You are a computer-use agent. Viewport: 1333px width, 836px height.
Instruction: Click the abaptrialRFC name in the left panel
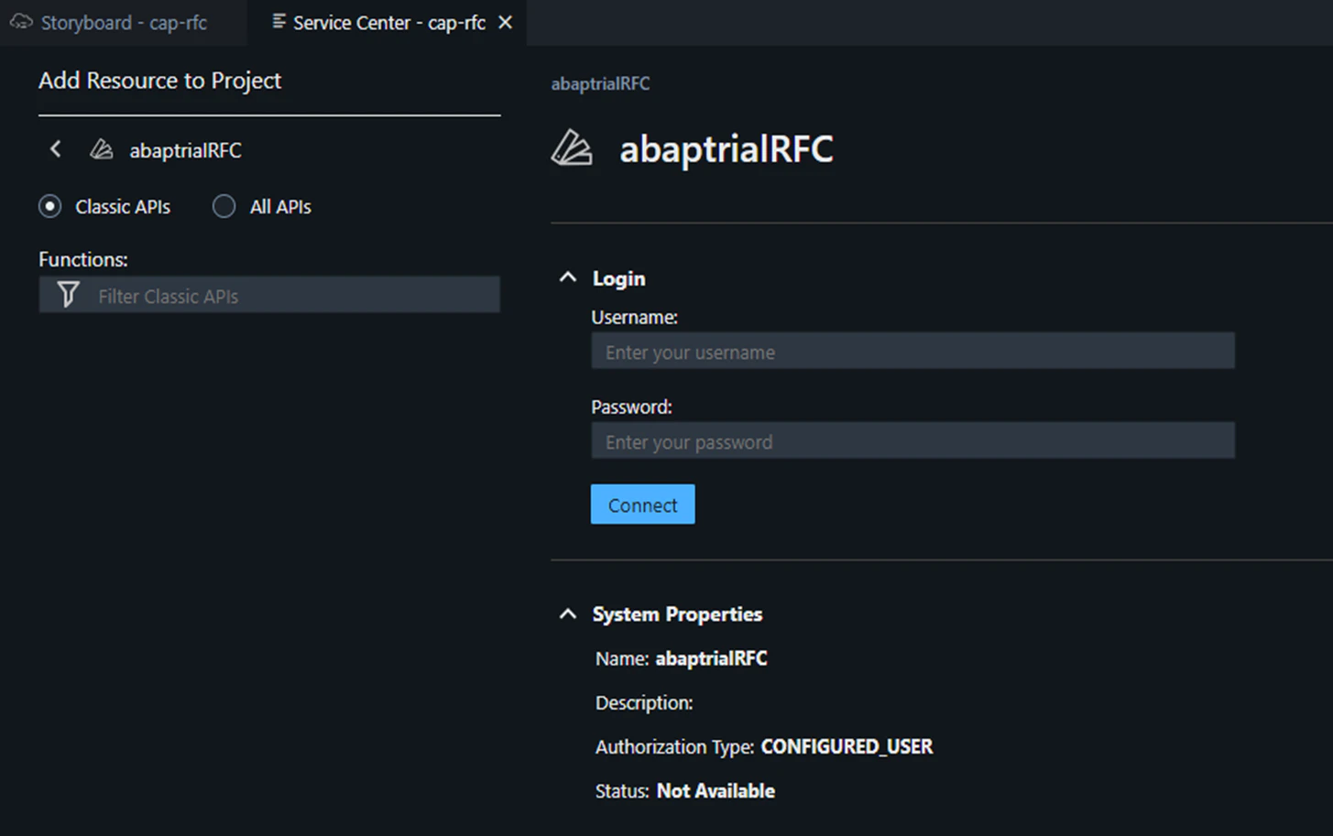[185, 150]
